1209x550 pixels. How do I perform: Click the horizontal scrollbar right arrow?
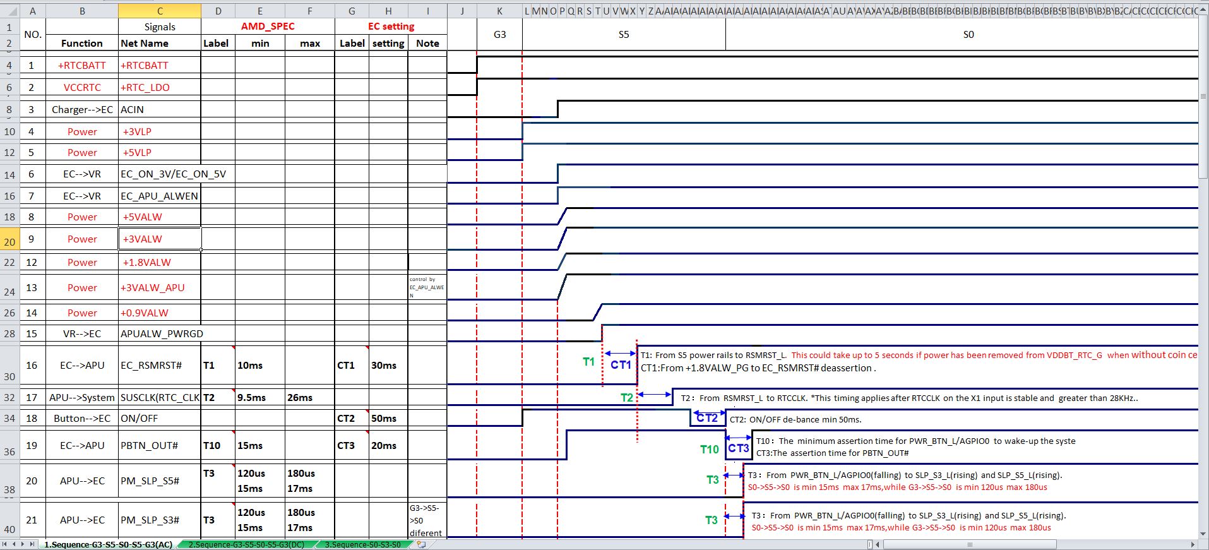tap(1193, 544)
